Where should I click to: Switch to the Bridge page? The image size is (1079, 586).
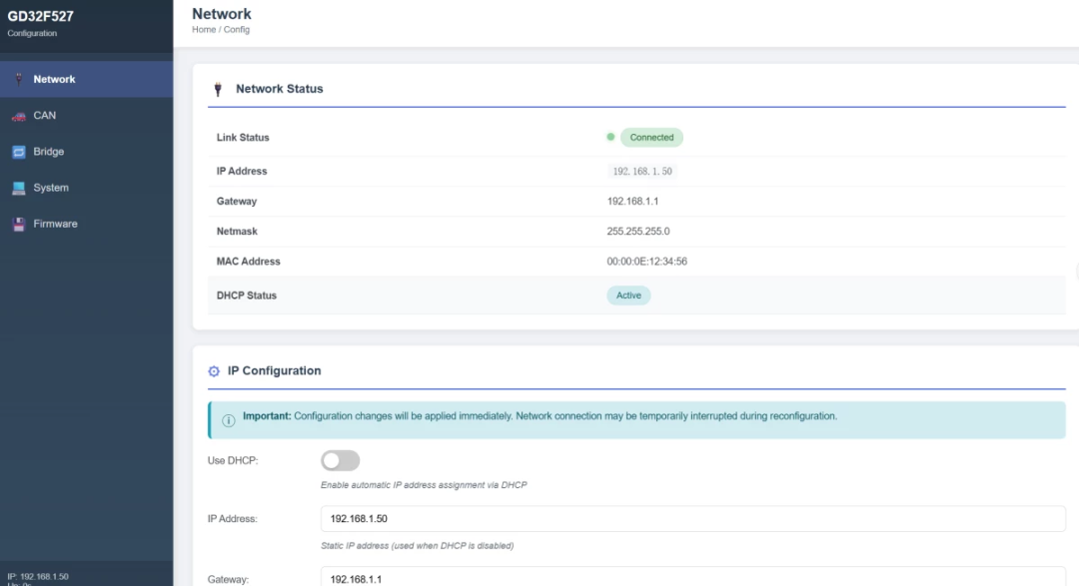click(x=49, y=152)
